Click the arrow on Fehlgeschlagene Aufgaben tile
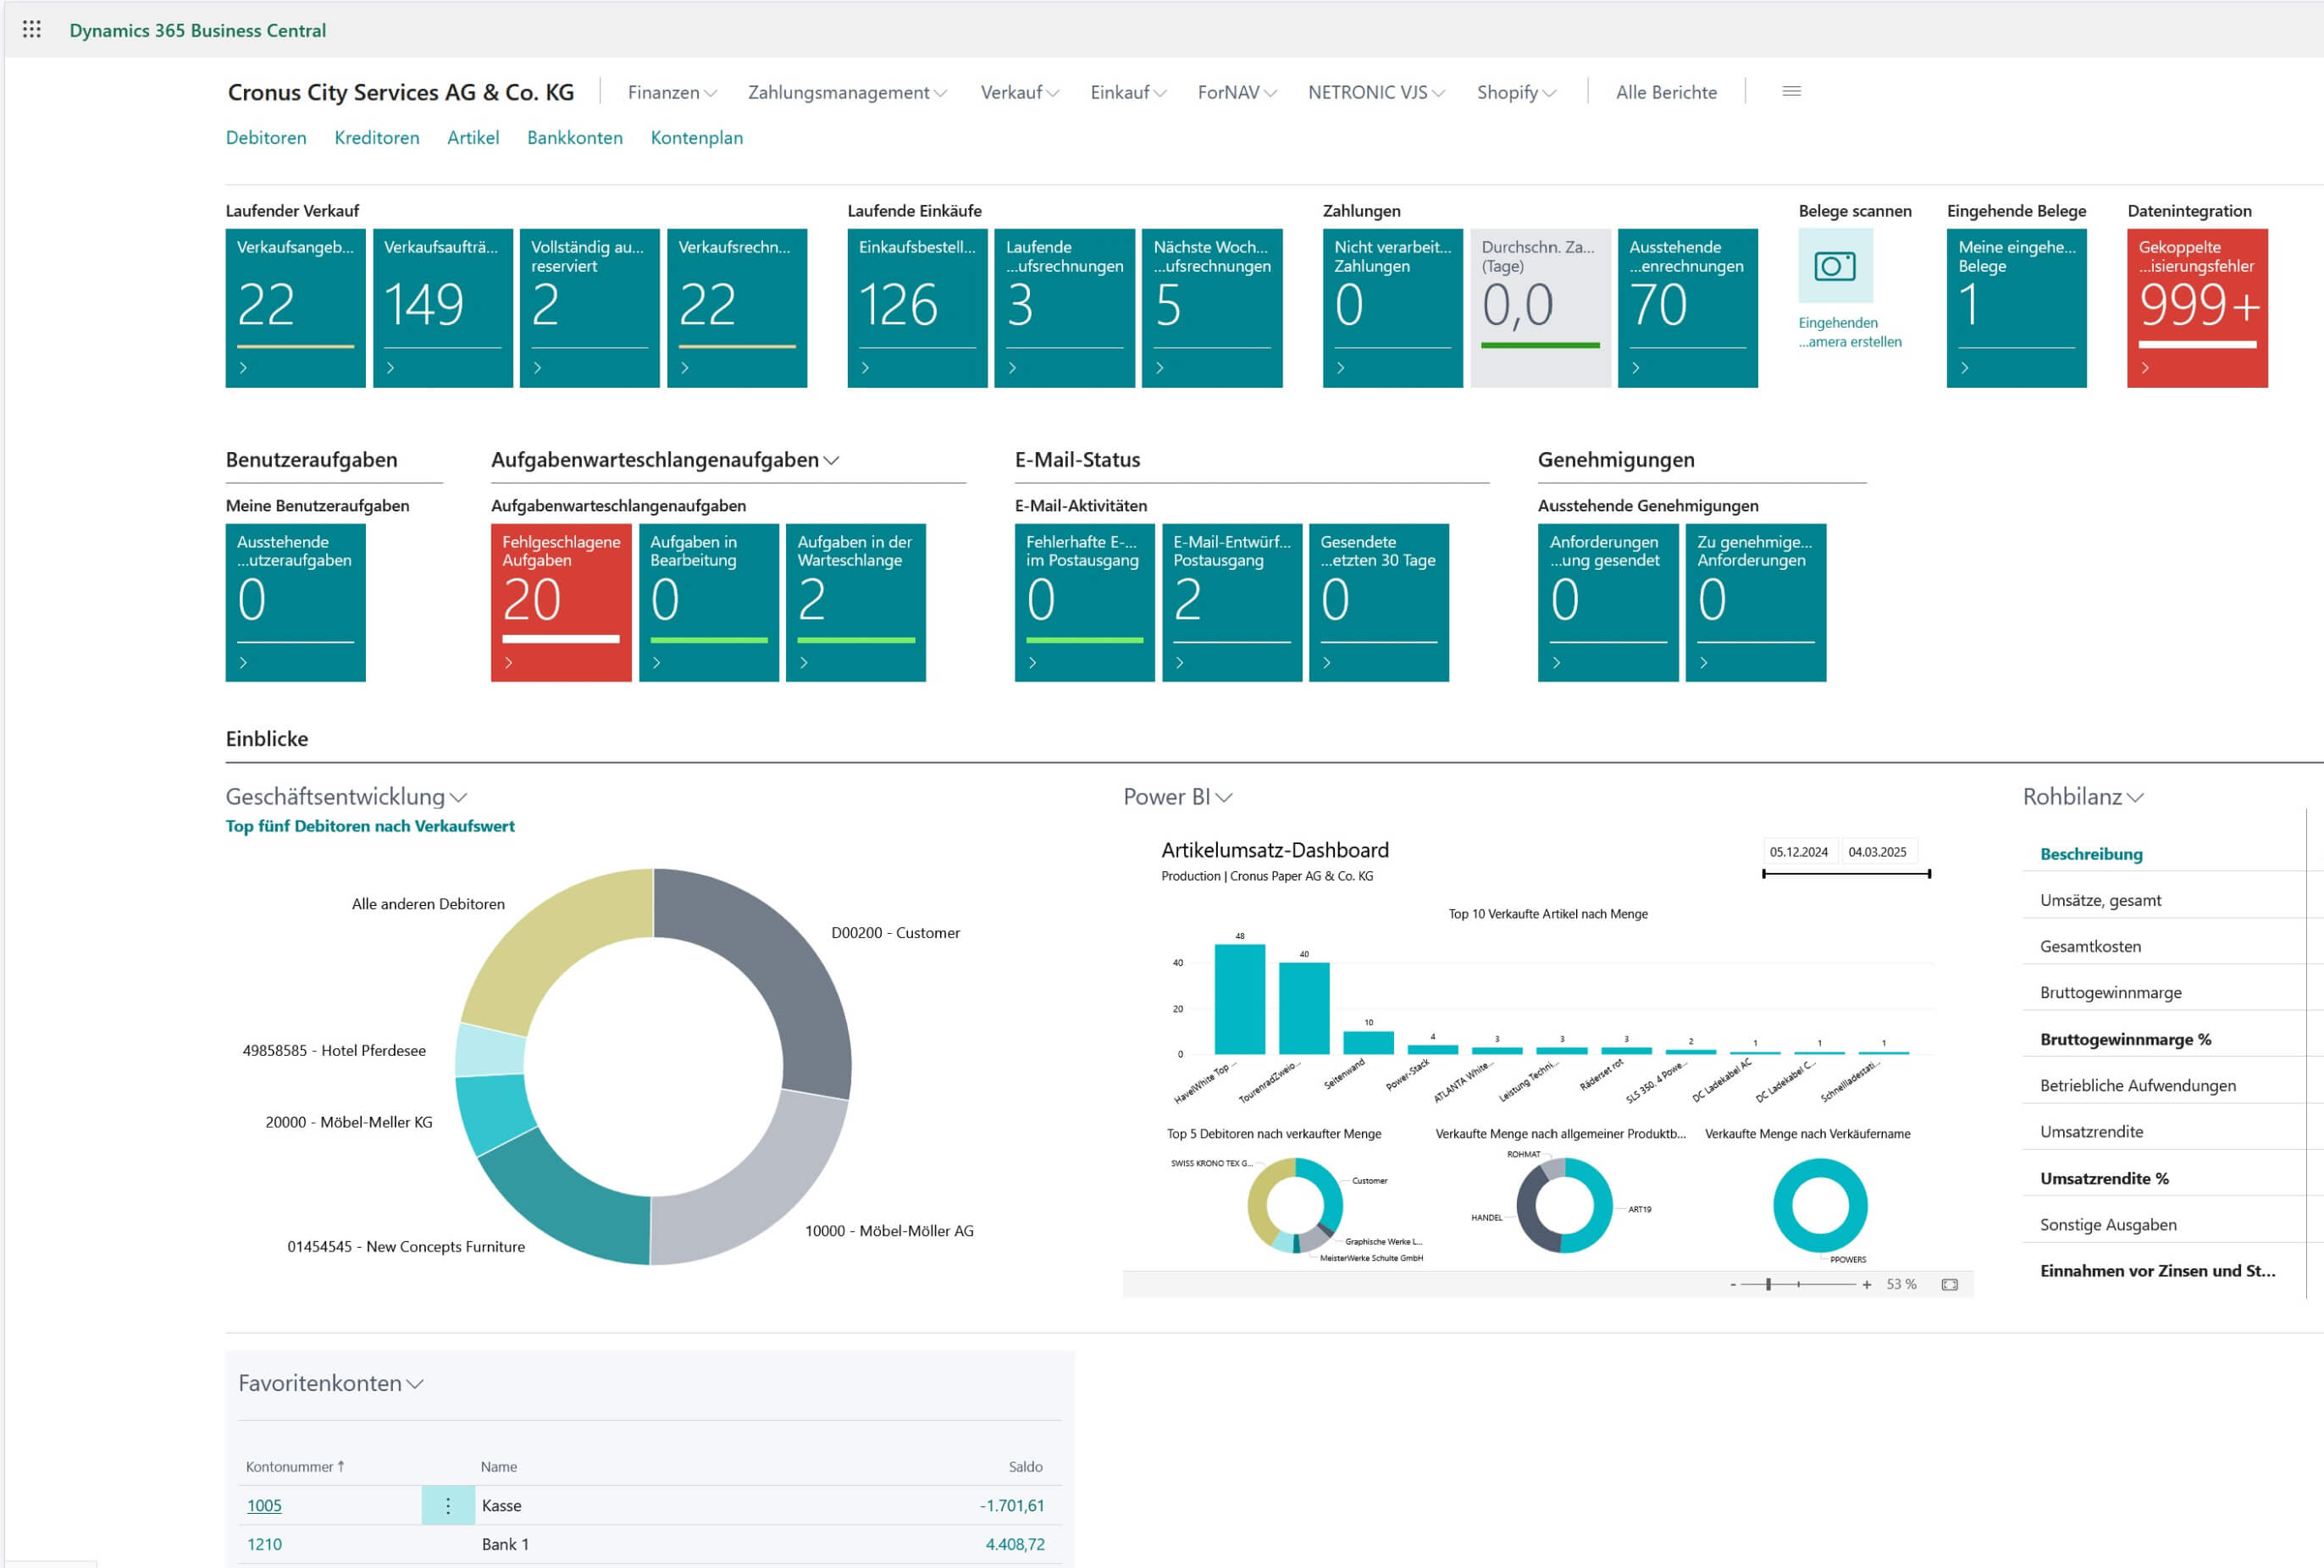This screenshot has width=2324, height=1568. pos(508,663)
